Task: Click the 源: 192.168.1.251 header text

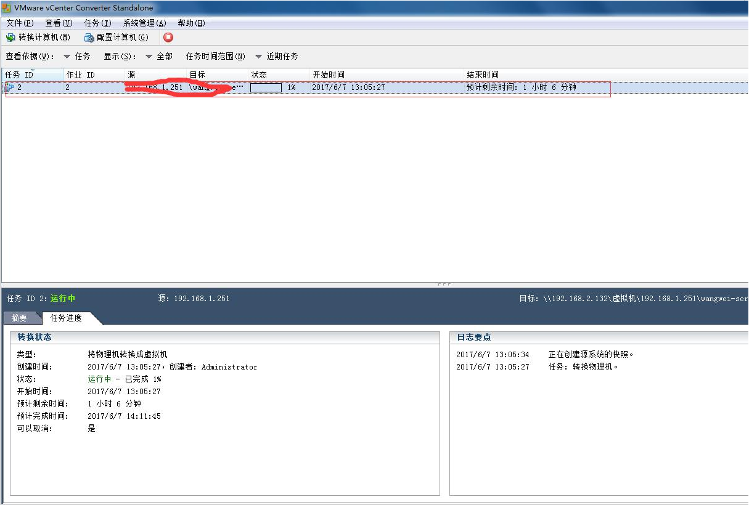Action: click(194, 298)
